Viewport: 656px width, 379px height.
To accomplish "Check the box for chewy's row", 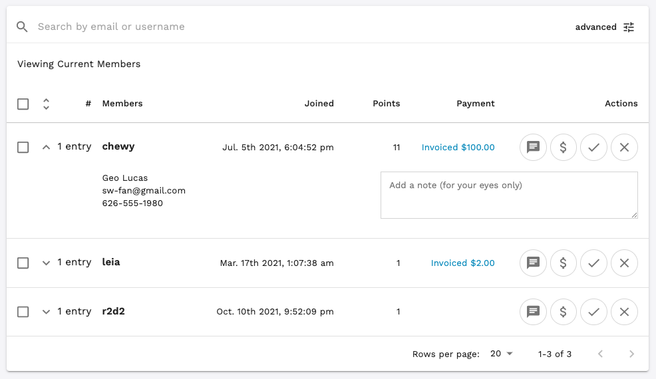I will click(23, 148).
